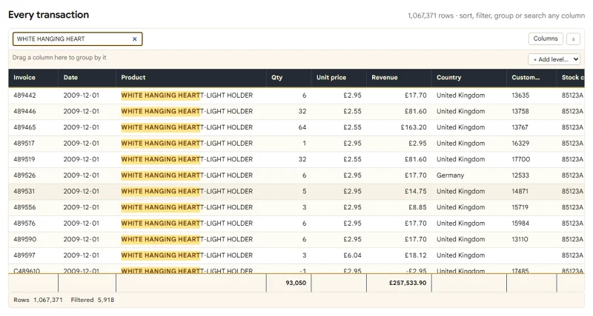
Task: Open the Columns chooser
Action: click(x=546, y=38)
